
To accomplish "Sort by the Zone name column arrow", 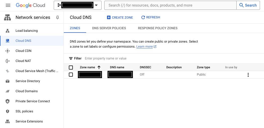I will tap(99, 67).
